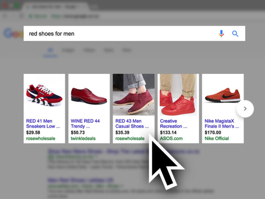Click the blurred Google logo
Image resolution: width=265 pixels, height=199 pixels.
pyautogui.click(x=14, y=34)
